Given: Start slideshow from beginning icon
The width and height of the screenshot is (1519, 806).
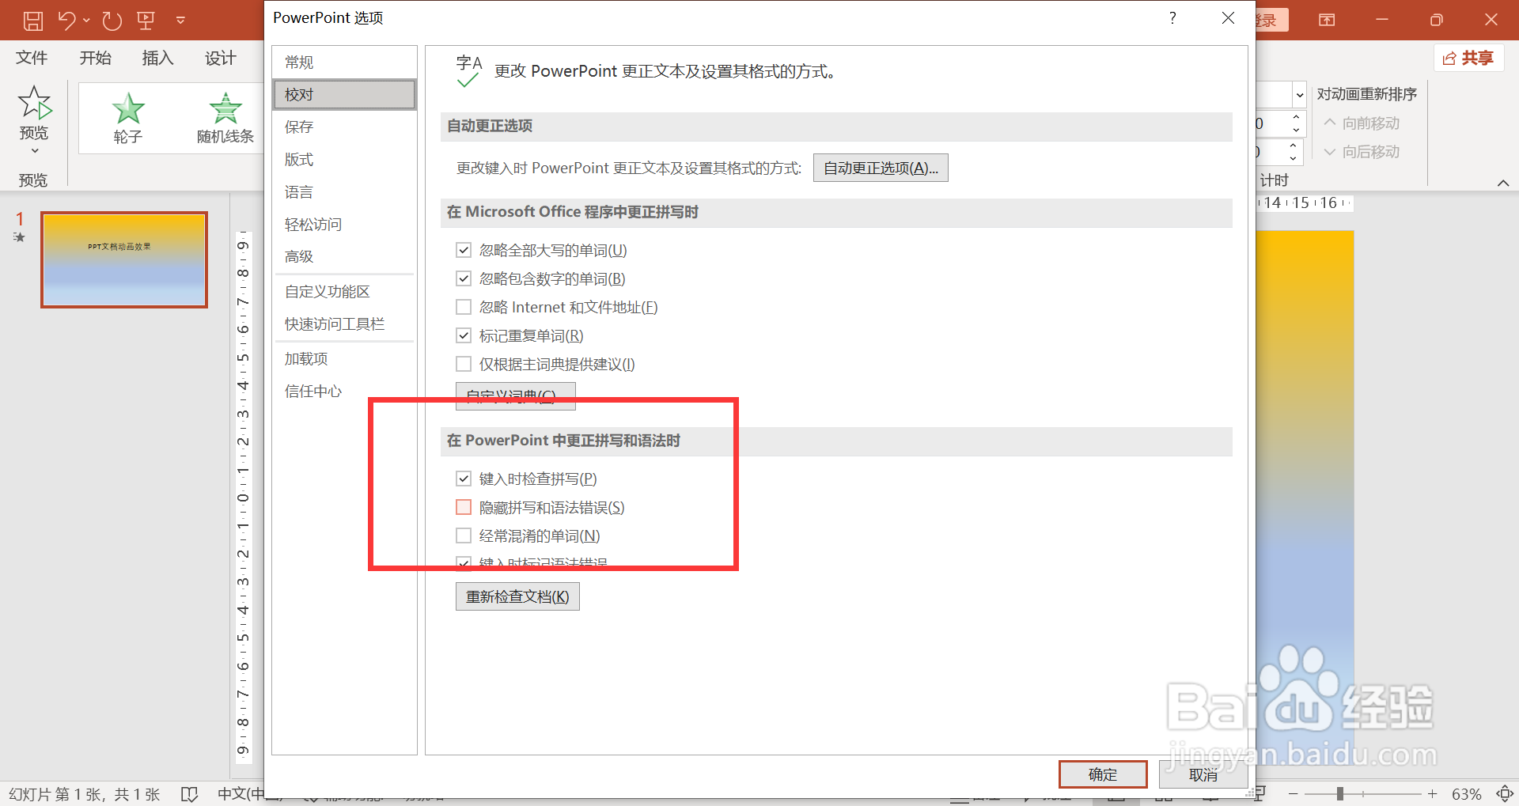Looking at the screenshot, I should point(146,21).
